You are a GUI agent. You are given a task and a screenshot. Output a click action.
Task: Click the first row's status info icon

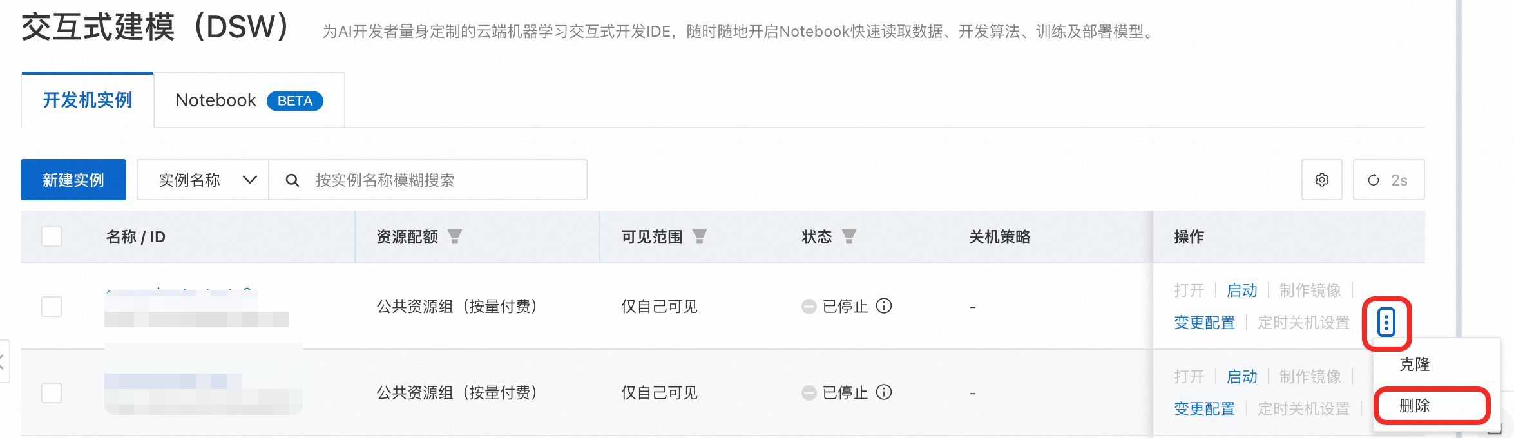(885, 306)
